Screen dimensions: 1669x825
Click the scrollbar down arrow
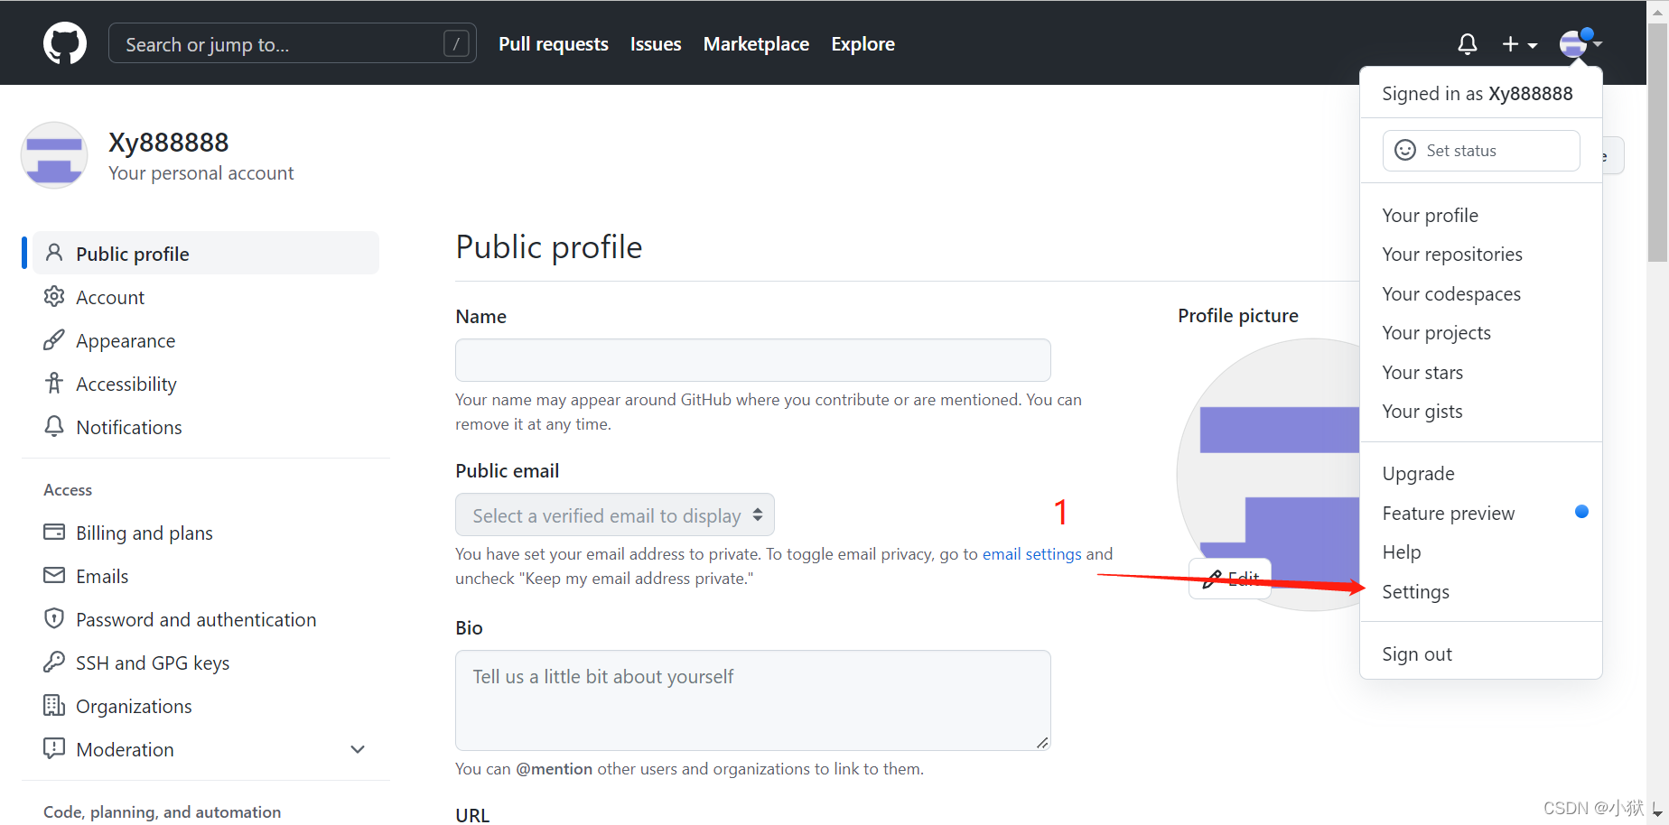(1658, 813)
